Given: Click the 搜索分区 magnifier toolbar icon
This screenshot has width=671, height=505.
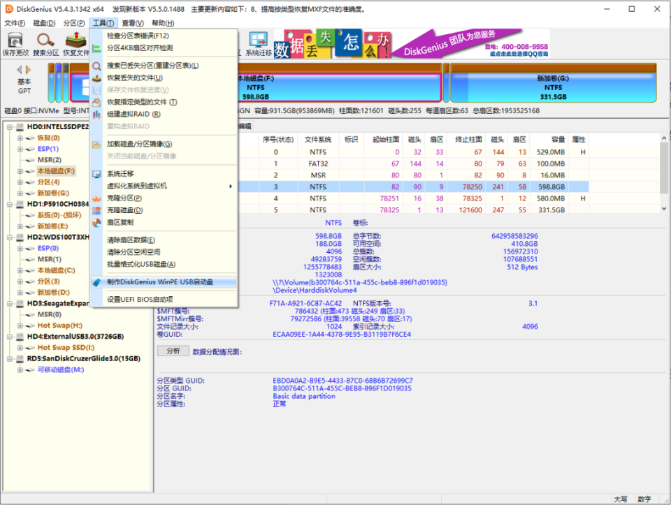Looking at the screenshot, I should (45, 41).
